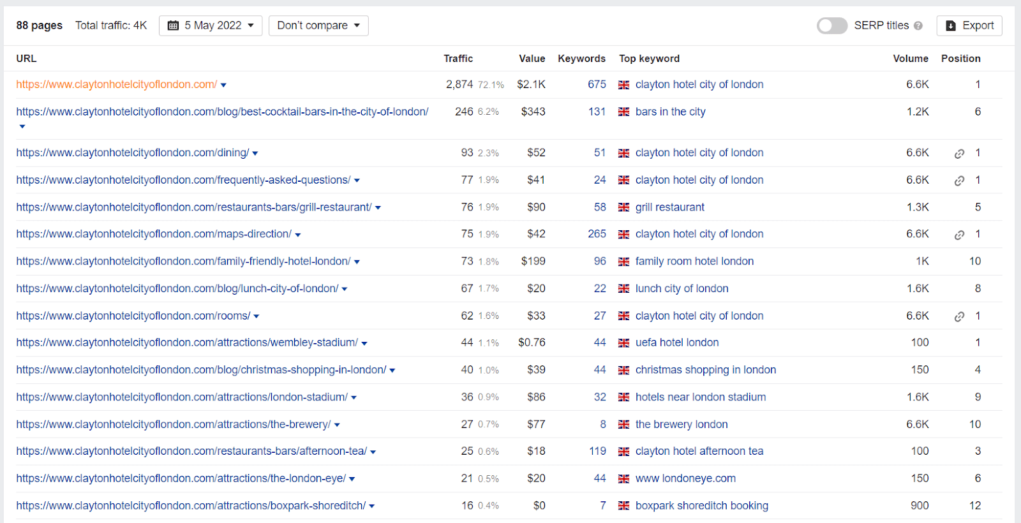Click volume 900 in boxpark-shoreditch row

(x=920, y=505)
